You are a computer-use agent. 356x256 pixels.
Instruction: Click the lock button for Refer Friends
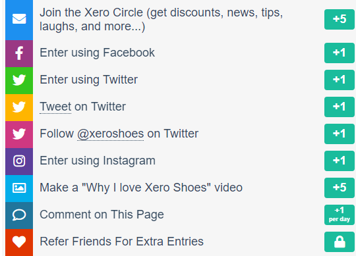point(340,242)
